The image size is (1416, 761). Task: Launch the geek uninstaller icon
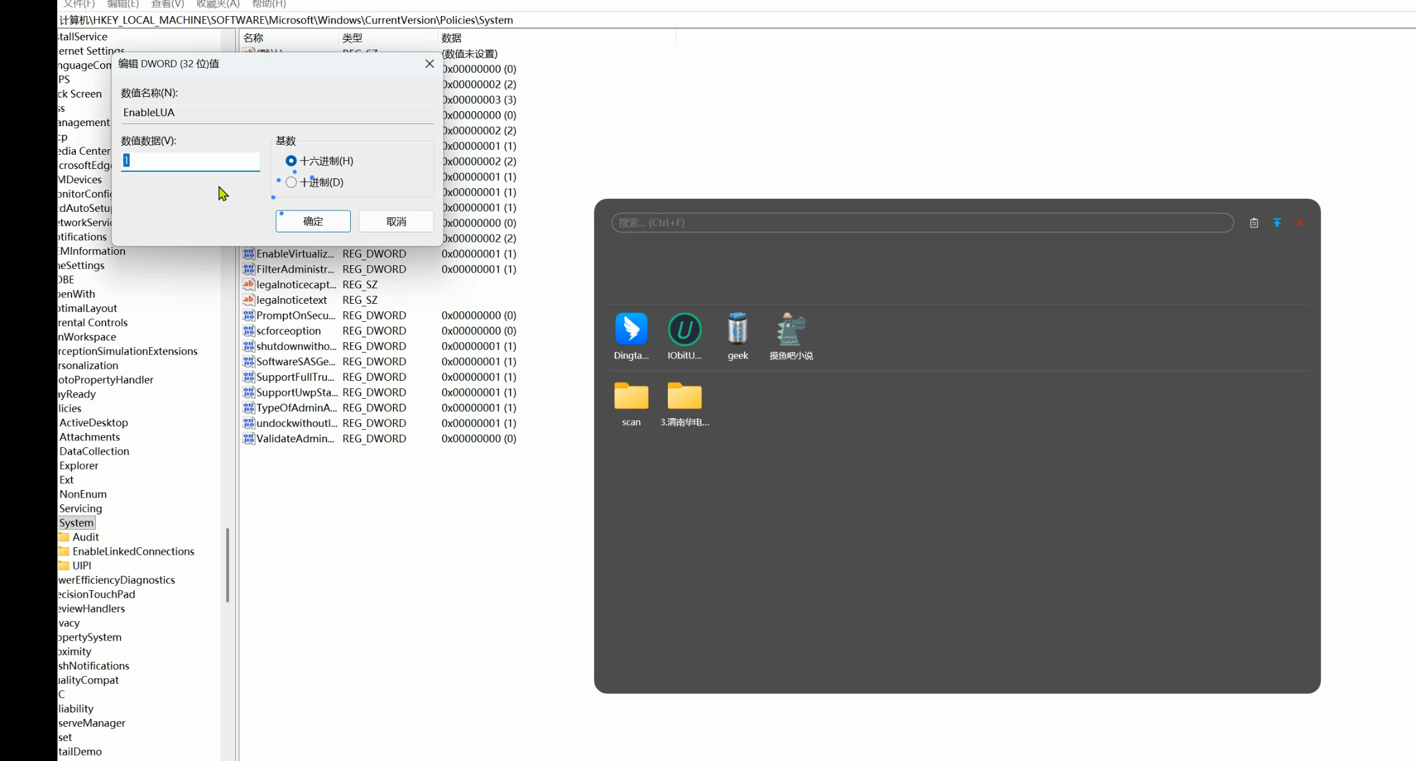pyautogui.click(x=738, y=329)
